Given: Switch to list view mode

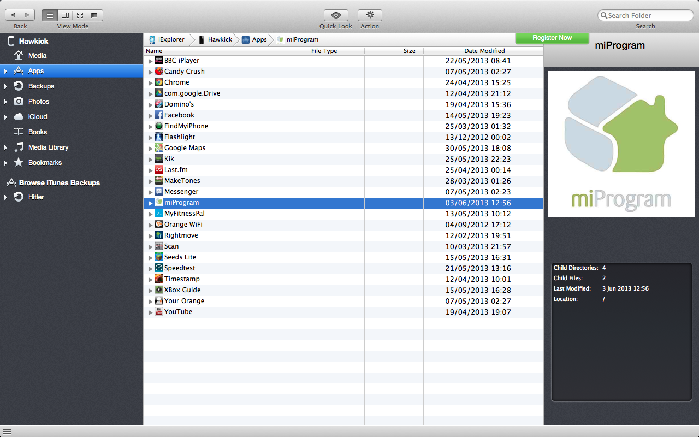Looking at the screenshot, I should click(50, 15).
